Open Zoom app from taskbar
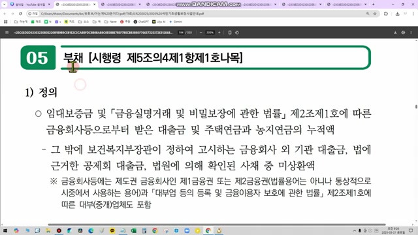The height and width of the screenshot is (235, 418). (x=187, y=230)
